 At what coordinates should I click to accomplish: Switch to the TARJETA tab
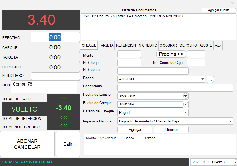[106, 45]
